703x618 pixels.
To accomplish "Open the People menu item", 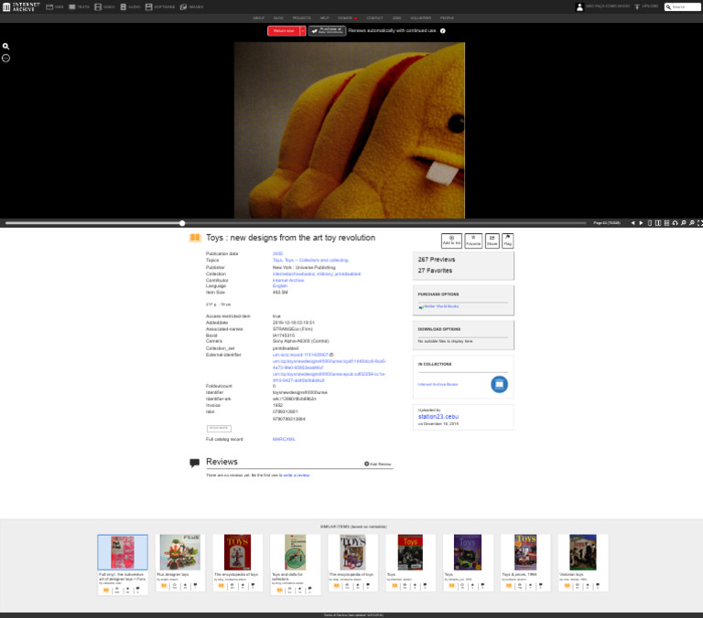I will (x=447, y=18).
